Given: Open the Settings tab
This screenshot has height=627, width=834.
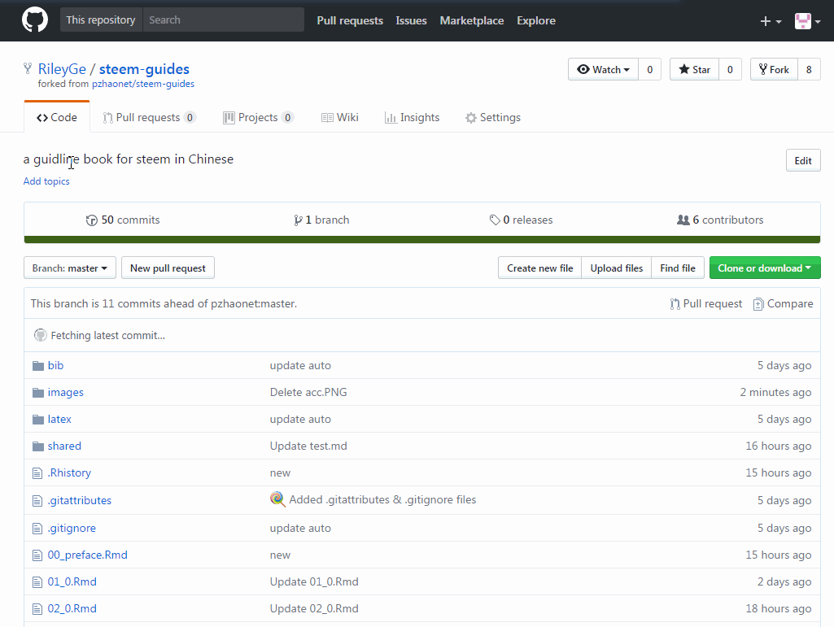Looking at the screenshot, I should tap(493, 118).
